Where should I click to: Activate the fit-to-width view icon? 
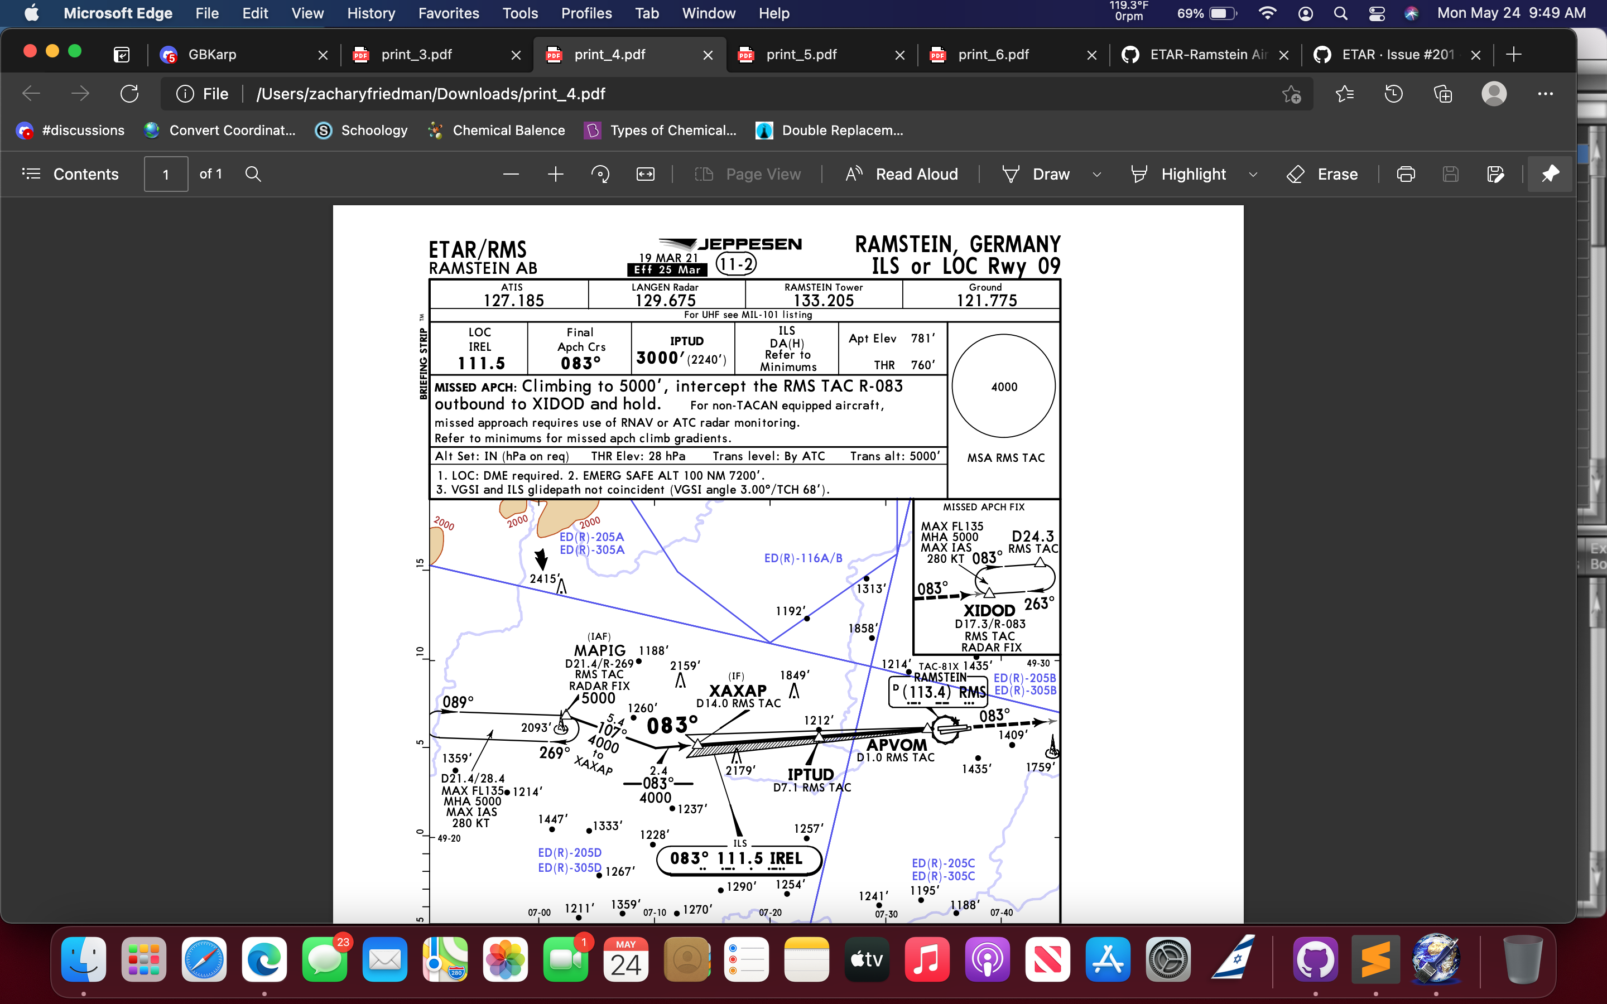pos(645,174)
